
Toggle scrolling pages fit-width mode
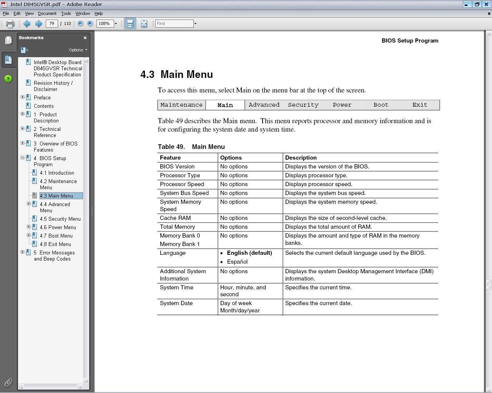point(130,23)
